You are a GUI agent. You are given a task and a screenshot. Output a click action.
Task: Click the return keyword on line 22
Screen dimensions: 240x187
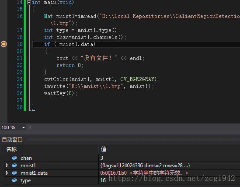pos(66,65)
